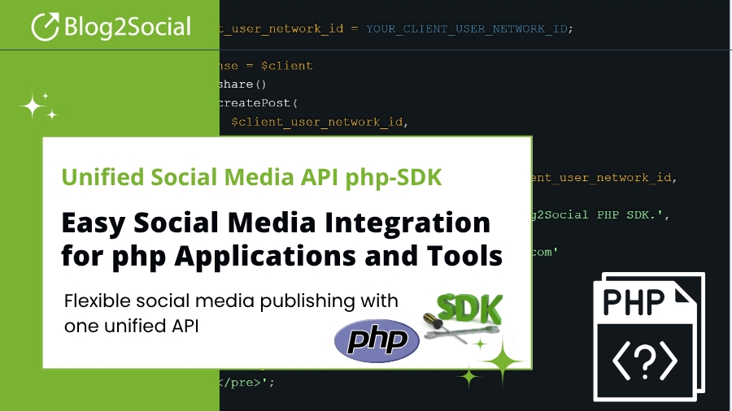Click the 'createPost(' code line
The width and height of the screenshot is (732, 411).
pyautogui.click(x=258, y=103)
